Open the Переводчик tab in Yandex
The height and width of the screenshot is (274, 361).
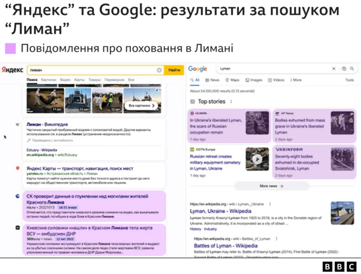[115, 80]
